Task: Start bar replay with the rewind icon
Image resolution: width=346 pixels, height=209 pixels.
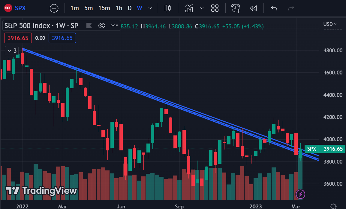Action: (x=253, y=8)
